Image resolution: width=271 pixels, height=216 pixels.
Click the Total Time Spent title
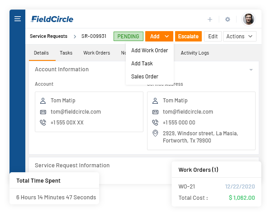click(x=38, y=181)
